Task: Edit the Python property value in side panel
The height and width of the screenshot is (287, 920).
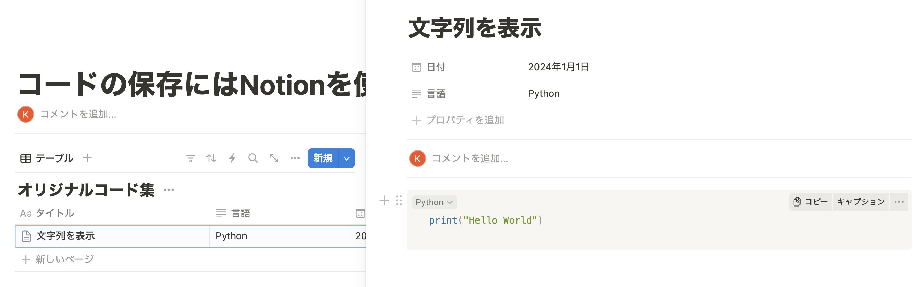Action: [x=544, y=93]
